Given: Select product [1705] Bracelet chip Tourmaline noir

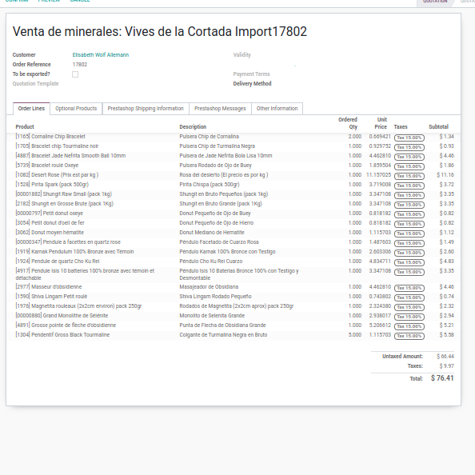Looking at the screenshot, I should click(x=57, y=146).
